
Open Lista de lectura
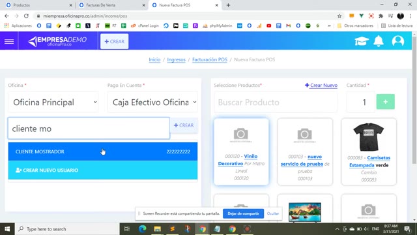click(397, 25)
